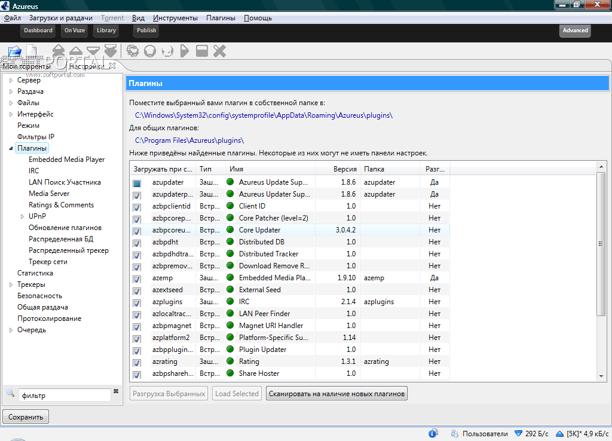Open the Плагины menu in the menu bar
The height and width of the screenshot is (441, 612).
[221, 18]
